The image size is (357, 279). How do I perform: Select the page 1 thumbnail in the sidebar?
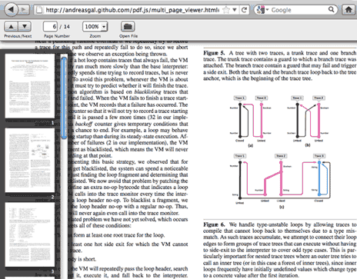coord(30,86)
